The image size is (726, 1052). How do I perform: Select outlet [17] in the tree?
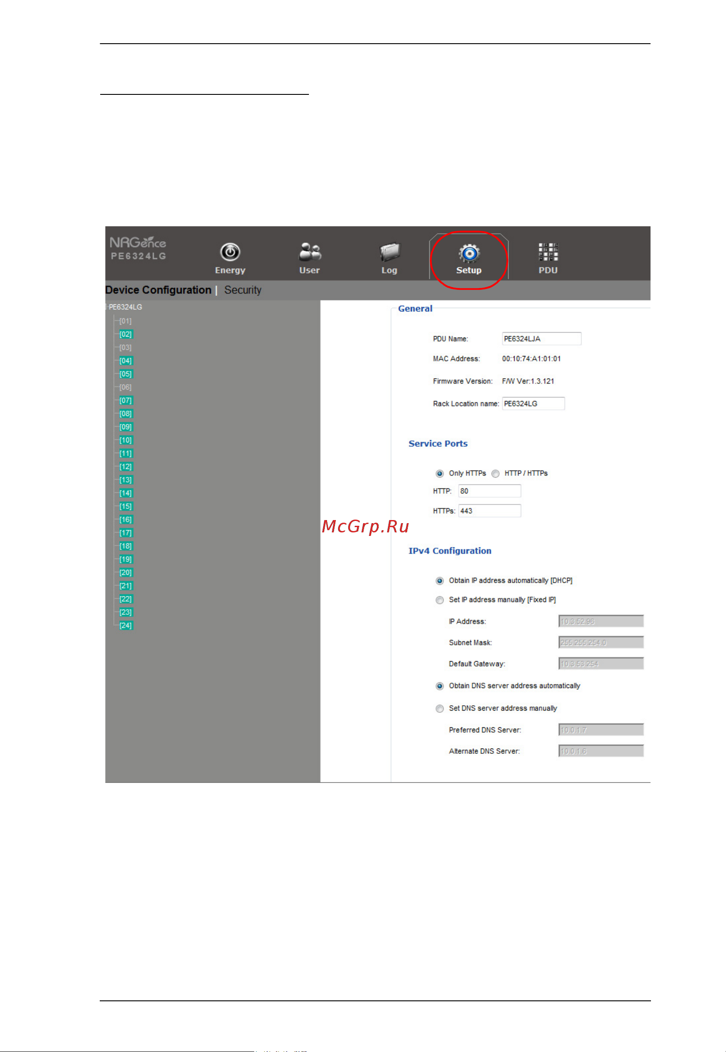pos(125,533)
